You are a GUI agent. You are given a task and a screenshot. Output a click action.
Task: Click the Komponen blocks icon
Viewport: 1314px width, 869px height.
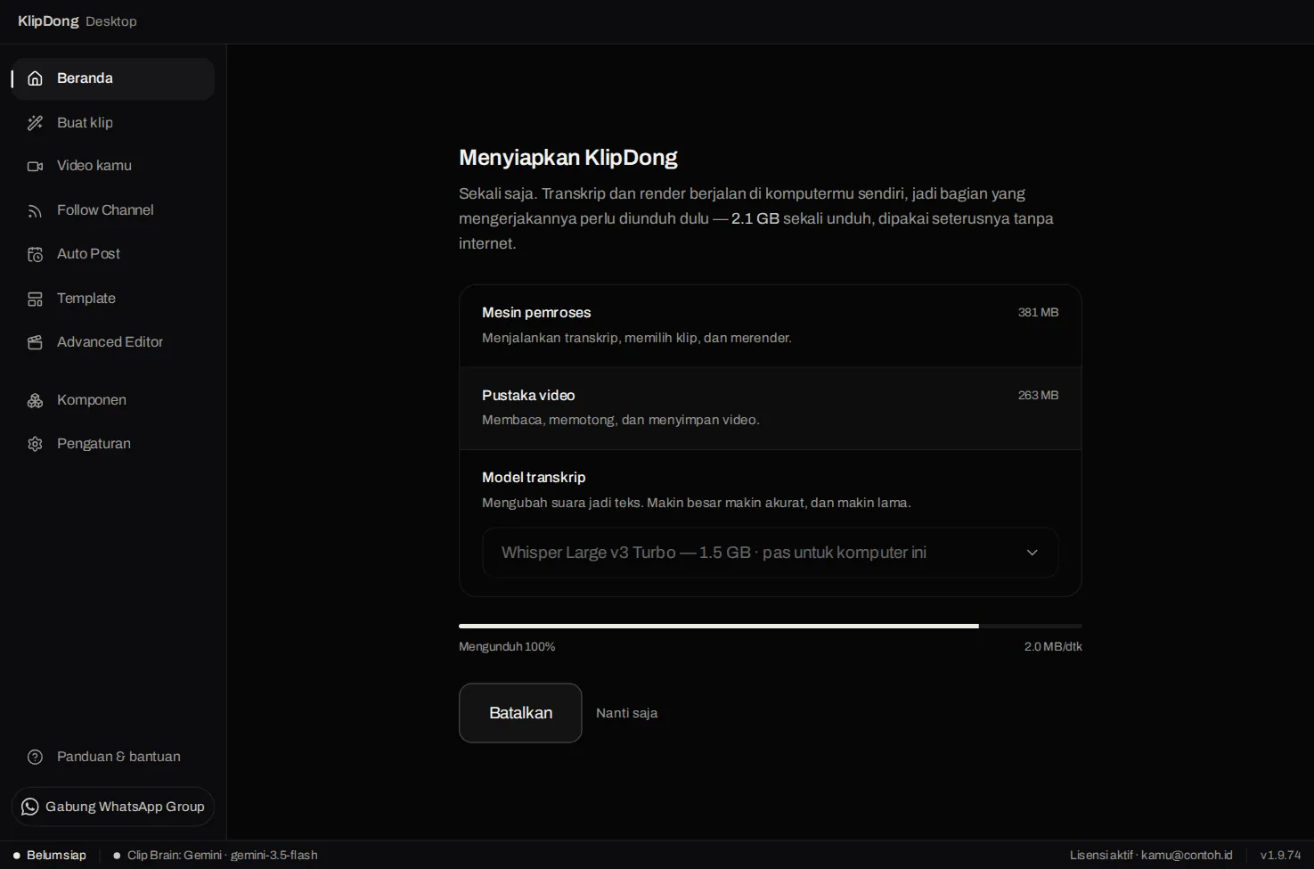(35, 400)
